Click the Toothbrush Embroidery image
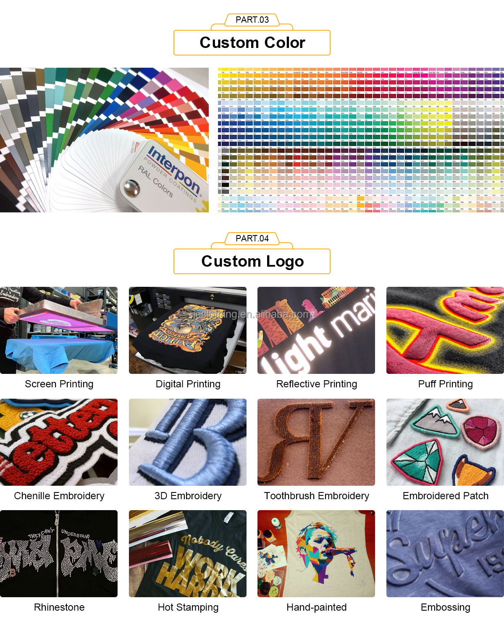 pos(316,442)
